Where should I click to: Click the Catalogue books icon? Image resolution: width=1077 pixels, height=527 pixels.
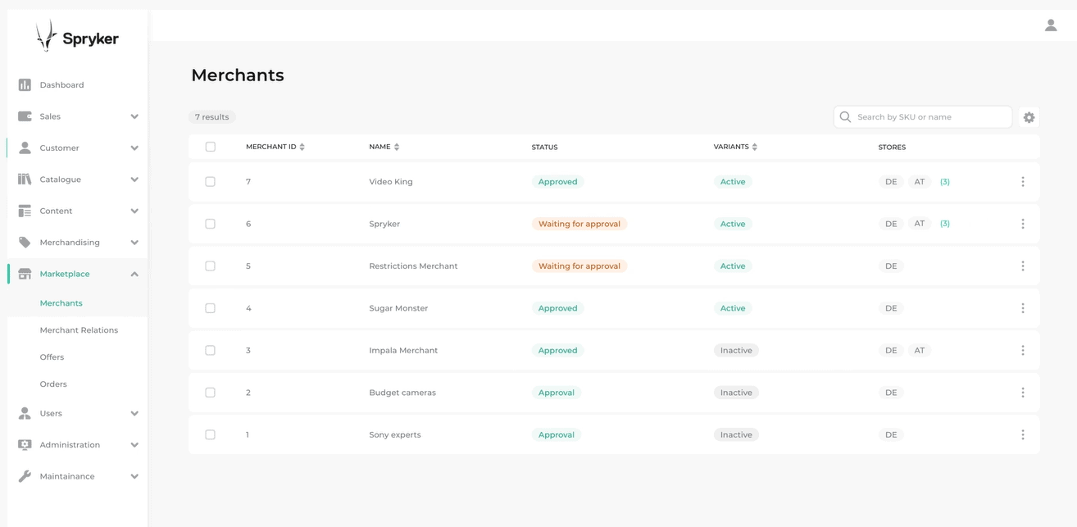coord(25,179)
